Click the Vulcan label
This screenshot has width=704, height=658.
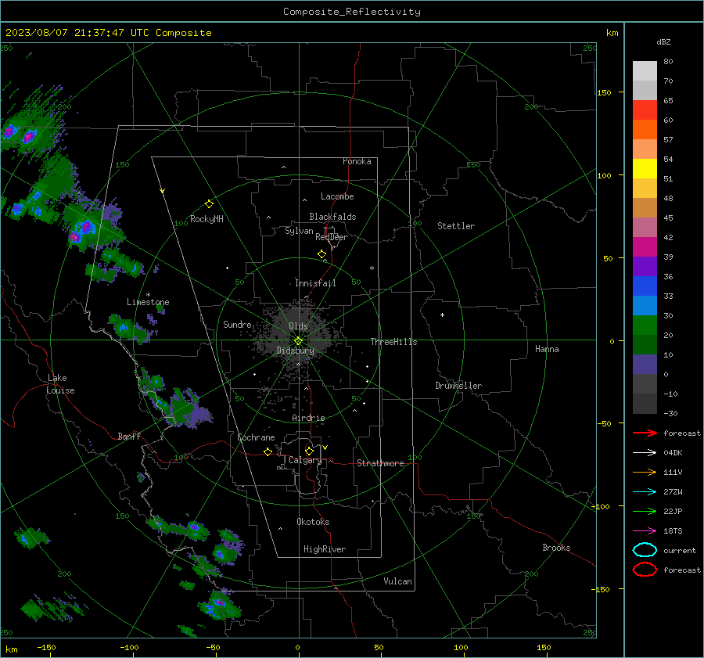[397, 581]
